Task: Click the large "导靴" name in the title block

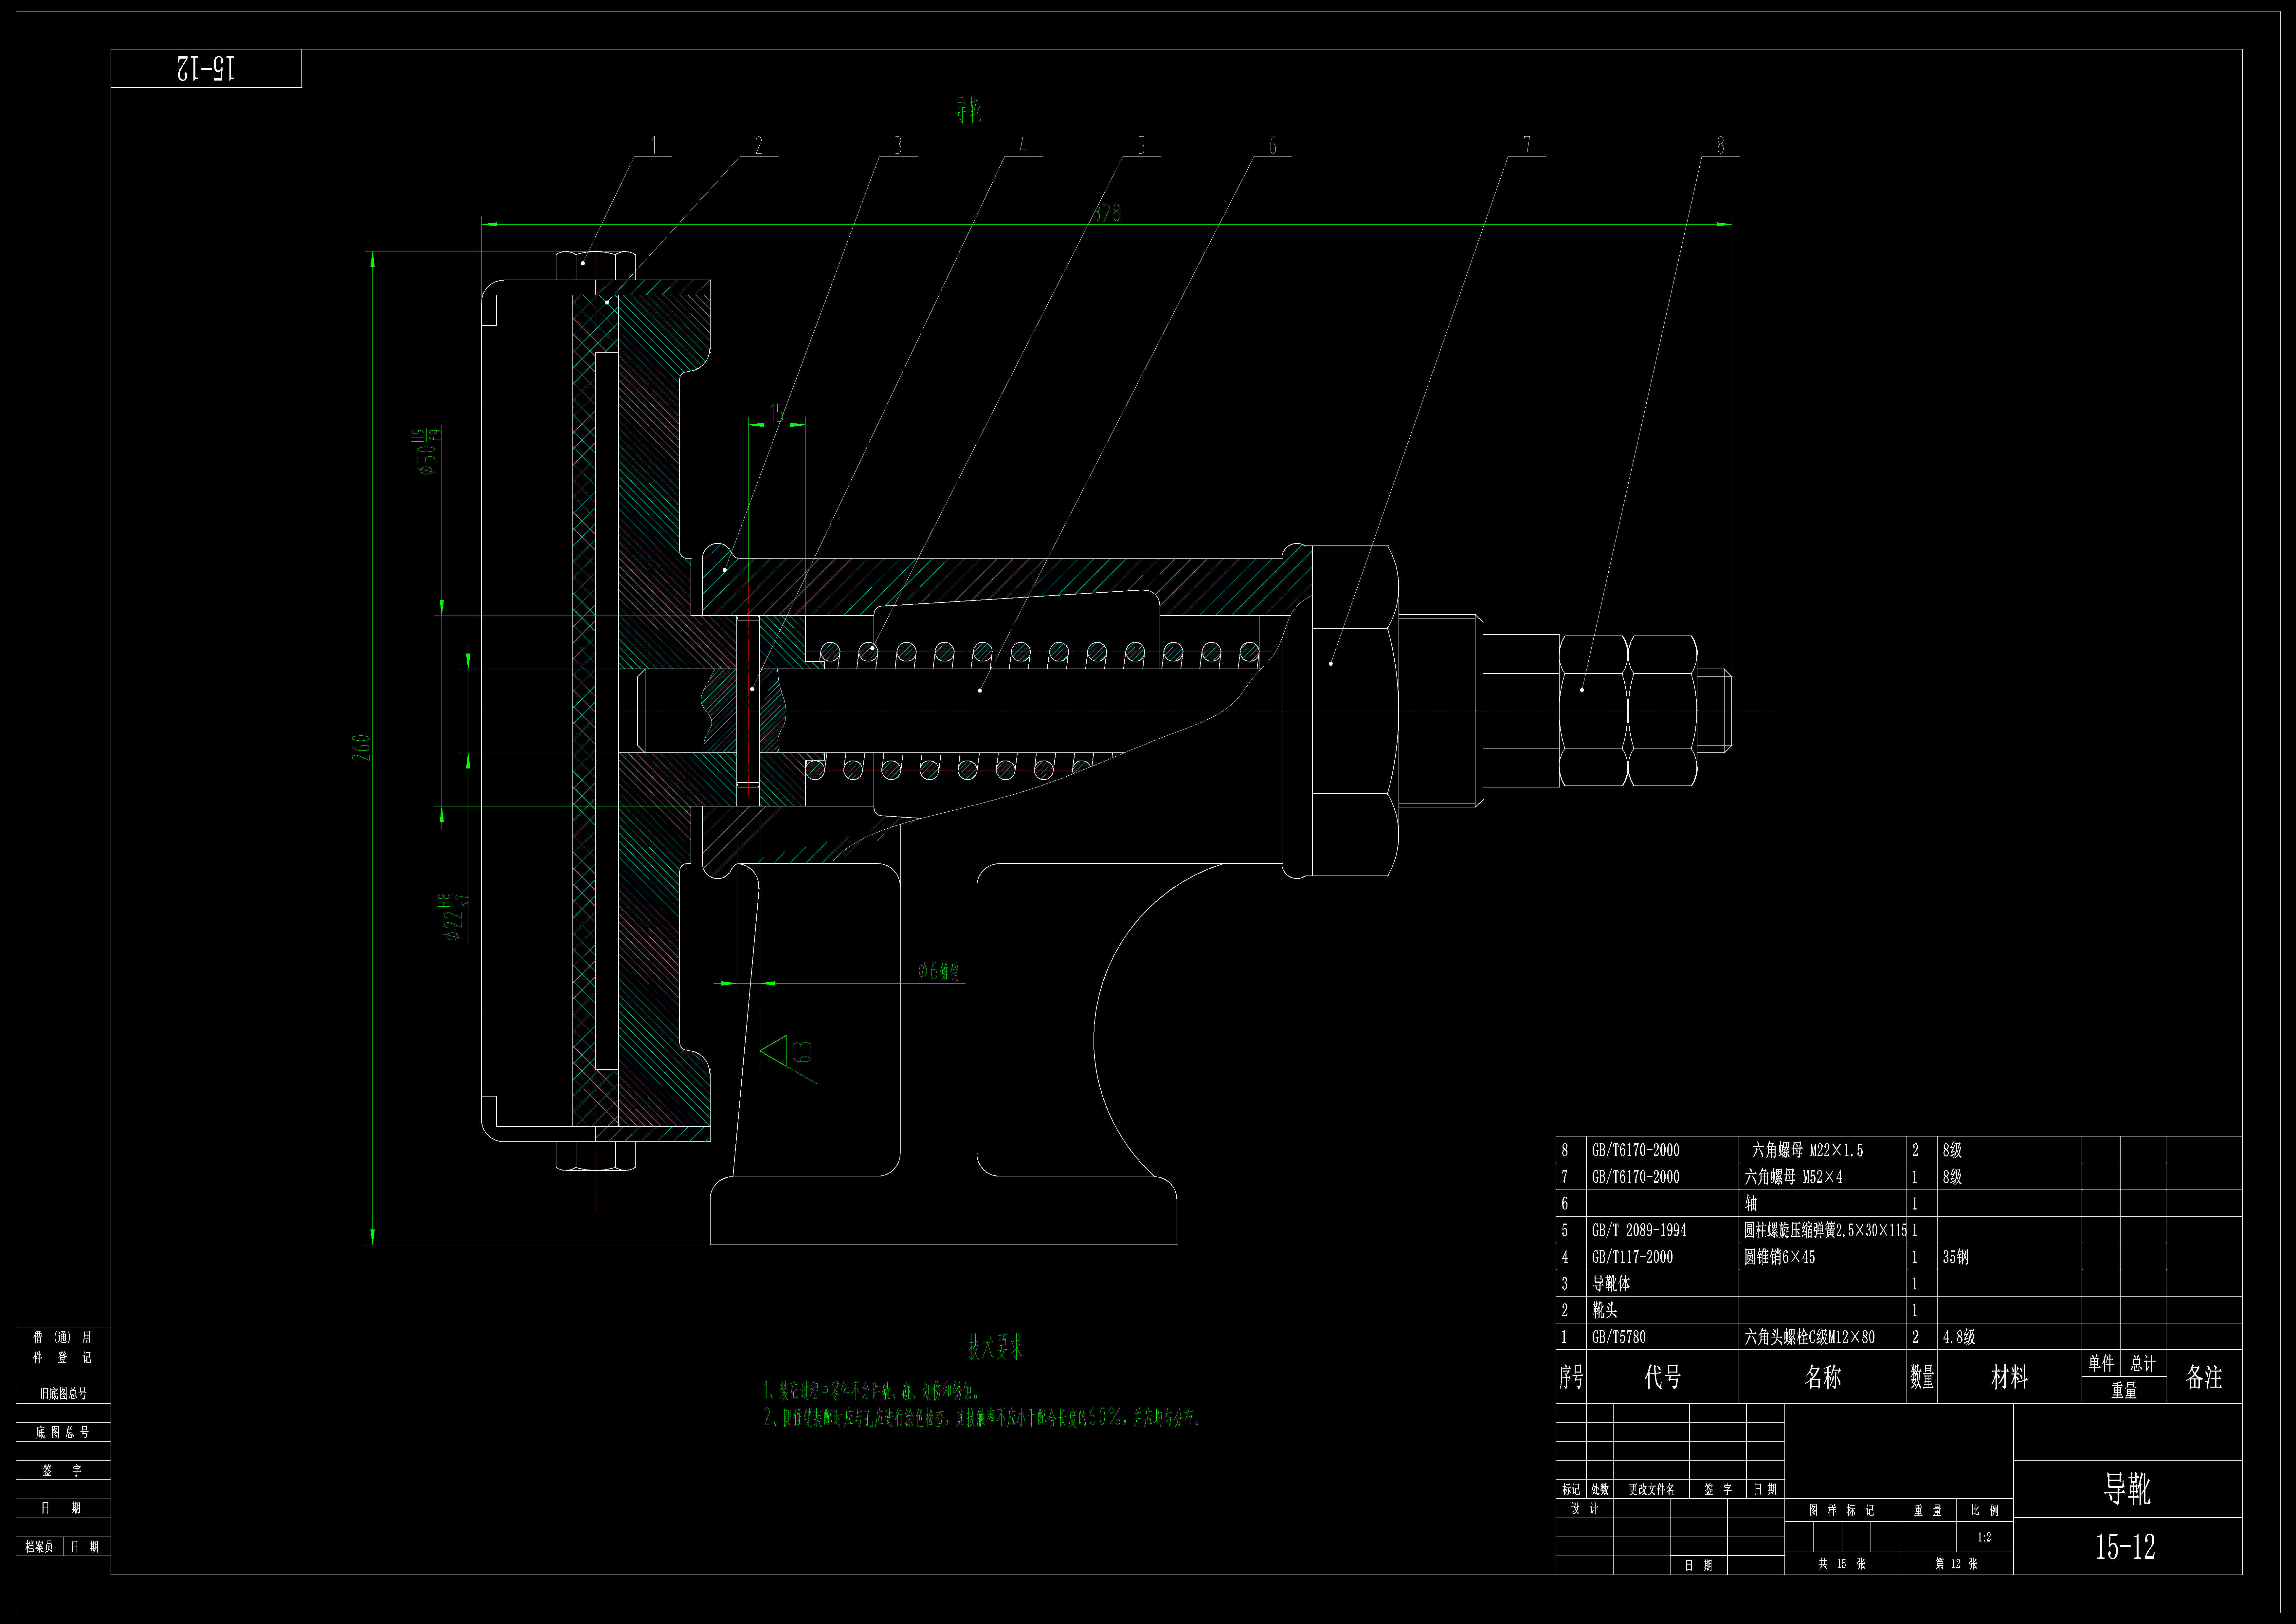Action: (2127, 1489)
